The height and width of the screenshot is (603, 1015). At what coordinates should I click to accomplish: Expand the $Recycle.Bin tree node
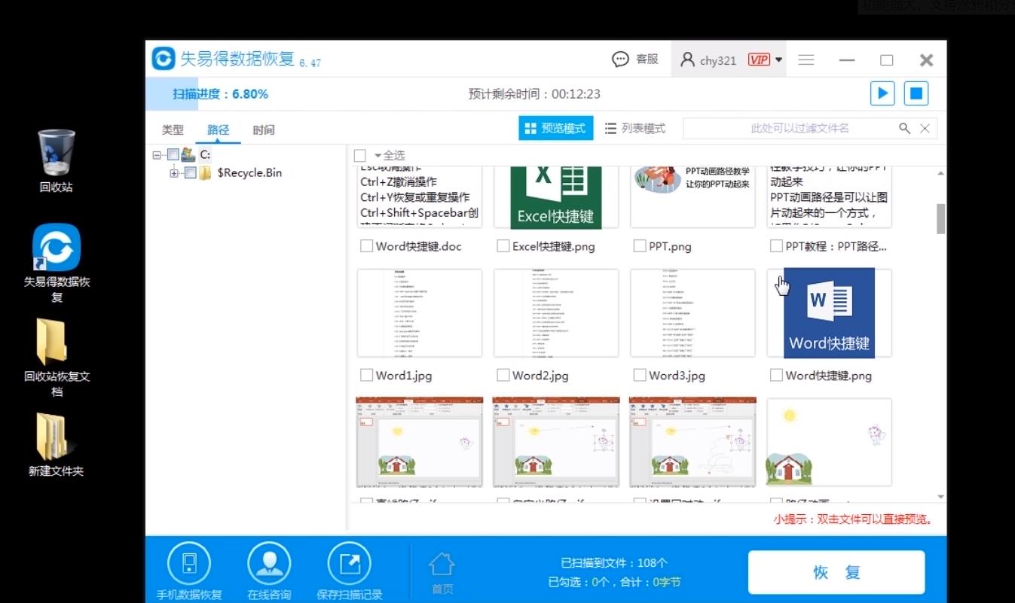point(175,173)
